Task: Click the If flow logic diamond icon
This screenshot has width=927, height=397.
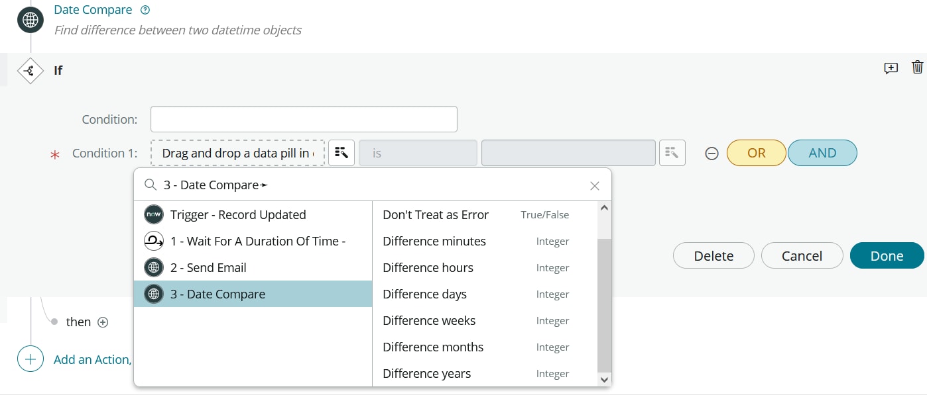Action: 30,71
